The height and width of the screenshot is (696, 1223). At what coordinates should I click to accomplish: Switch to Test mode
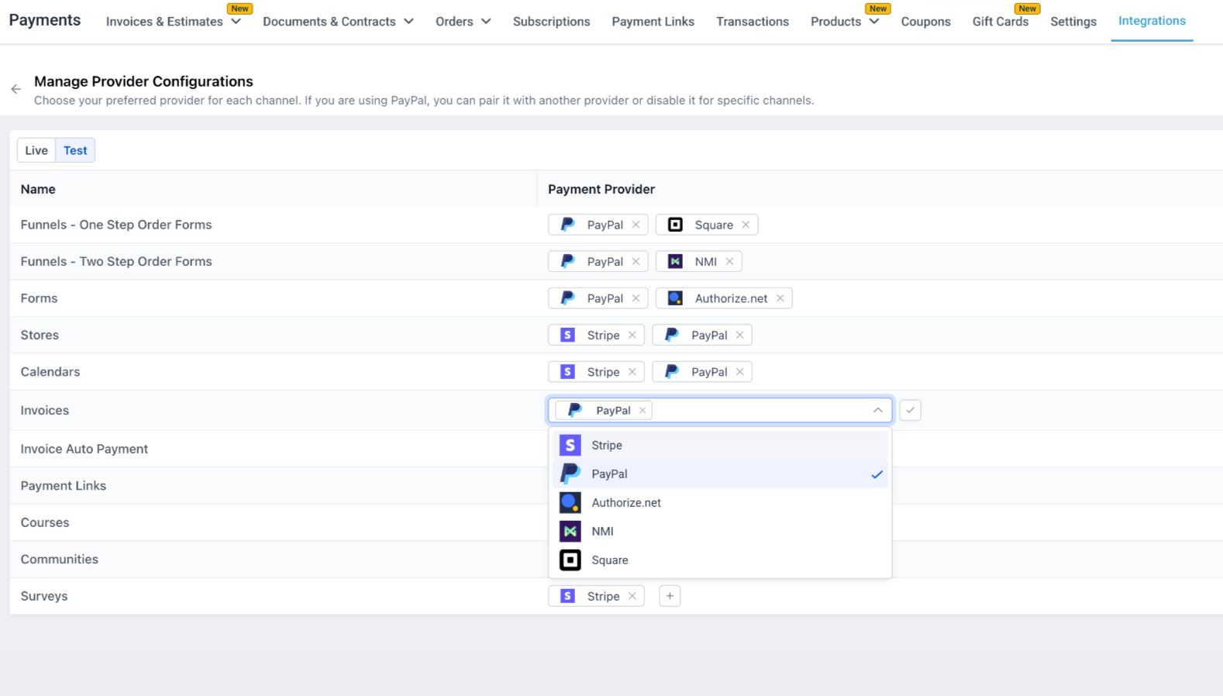[x=75, y=150]
